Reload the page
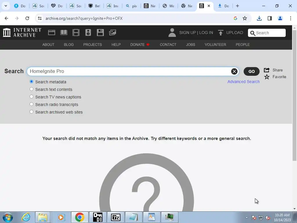The width and height of the screenshot is (297, 223). [x=27, y=18]
